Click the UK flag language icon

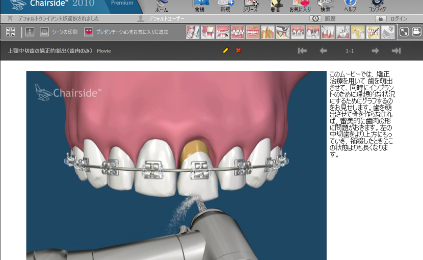[11, 32]
